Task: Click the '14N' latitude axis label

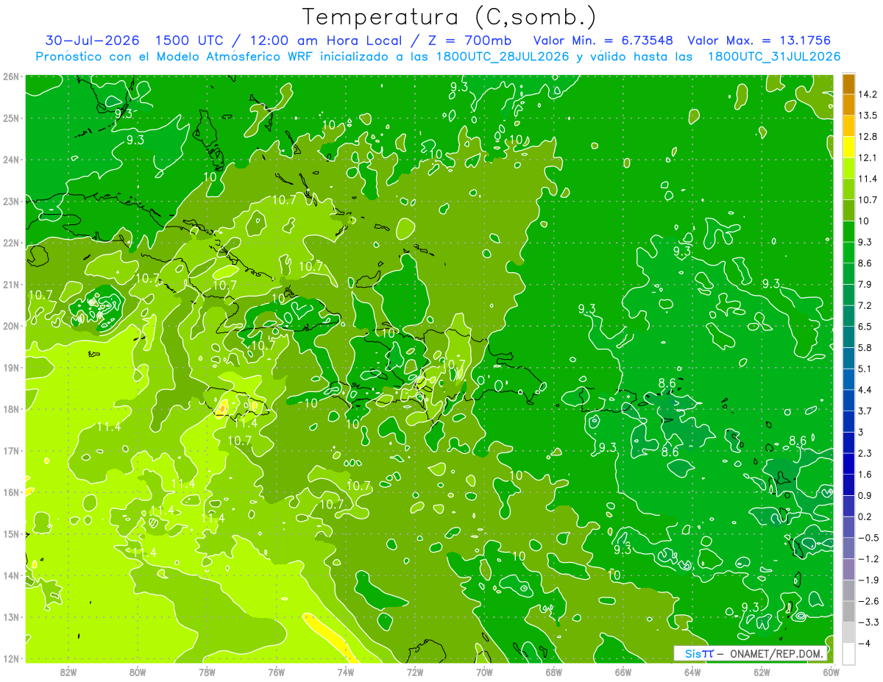Action: pyautogui.click(x=10, y=575)
